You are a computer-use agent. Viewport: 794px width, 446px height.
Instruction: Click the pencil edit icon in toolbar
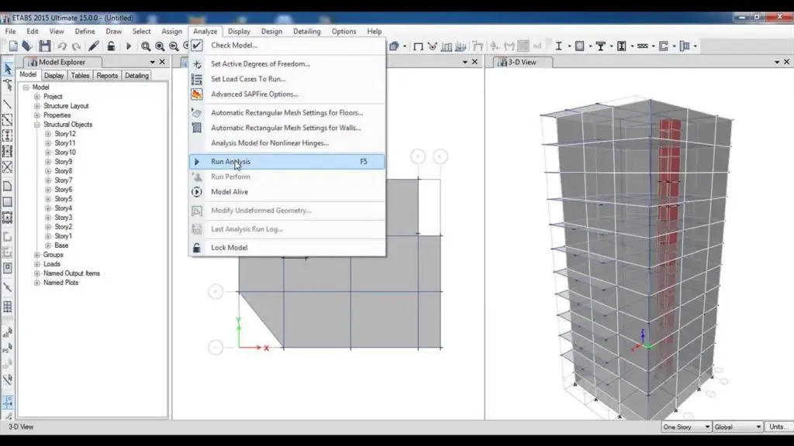(x=94, y=46)
